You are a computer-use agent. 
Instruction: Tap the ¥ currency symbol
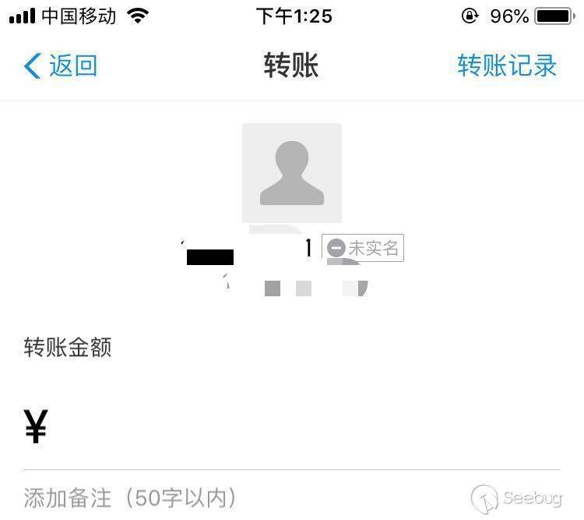[x=36, y=426]
